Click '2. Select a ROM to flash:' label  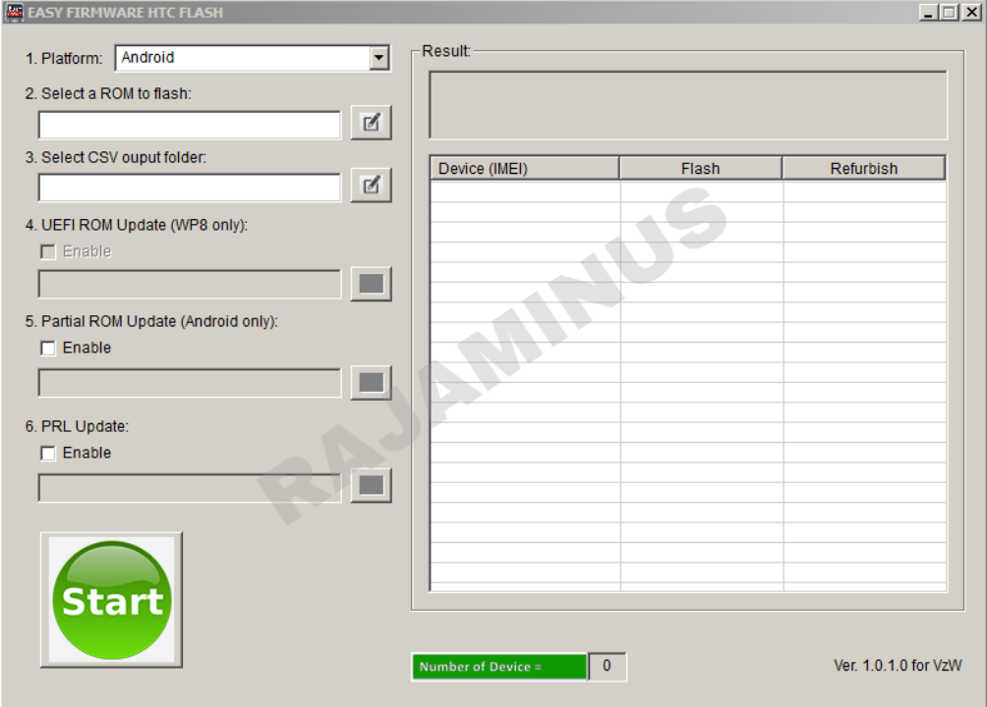point(108,93)
